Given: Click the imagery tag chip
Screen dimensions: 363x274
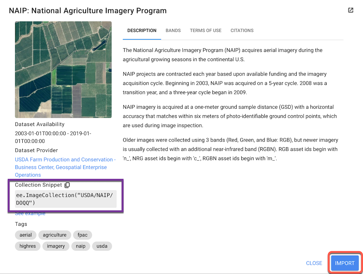Looking at the screenshot, I should coord(56,246).
